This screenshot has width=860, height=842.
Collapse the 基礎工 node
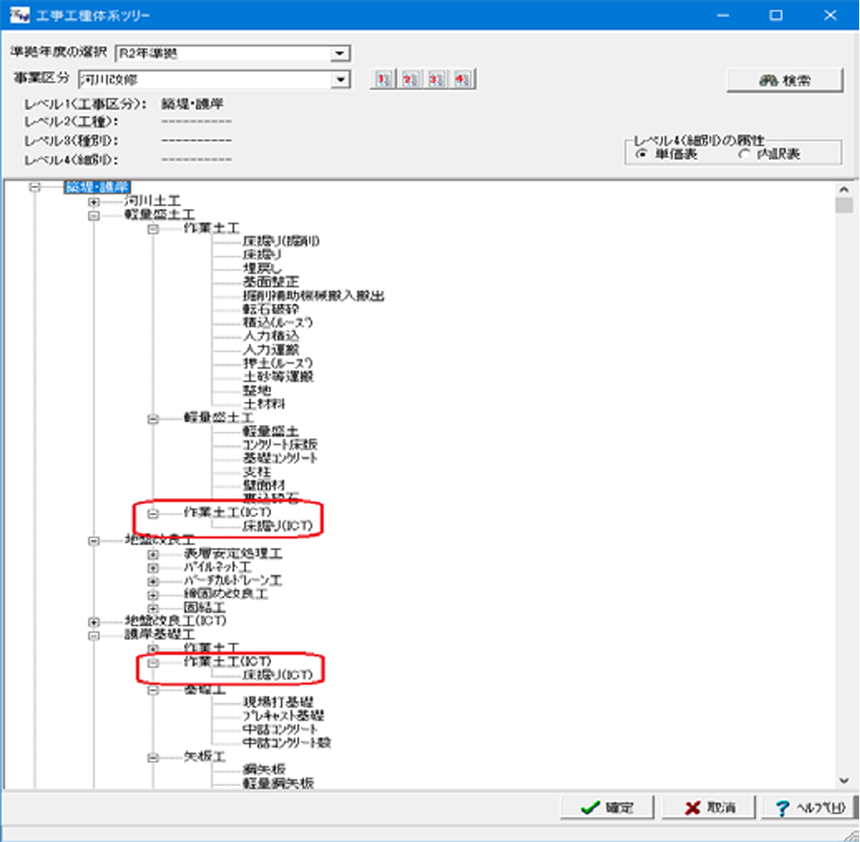153,690
